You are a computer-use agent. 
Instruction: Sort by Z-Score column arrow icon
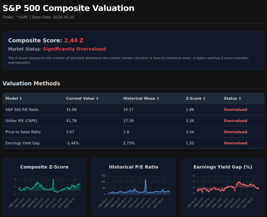(x=204, y=98)
